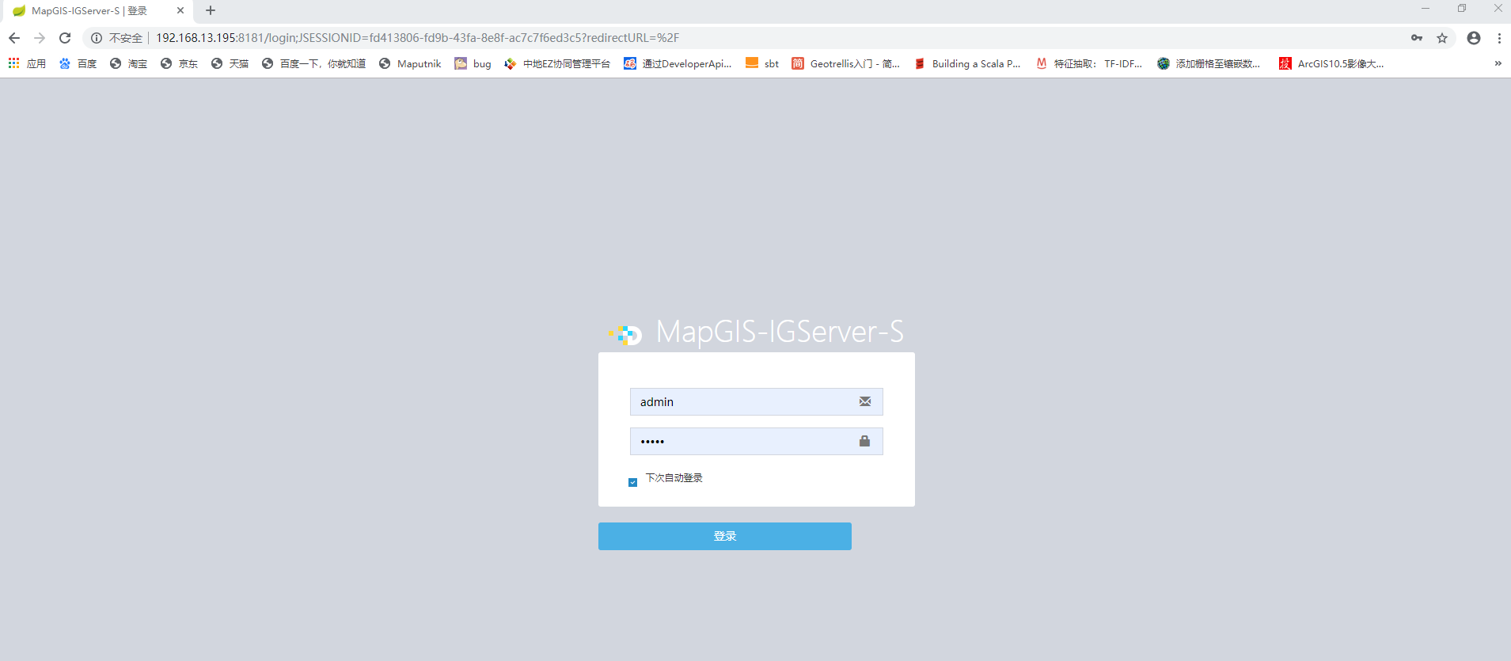Open the sbt bookmark
Screen dimensions: 1511x661
point(762,63)
